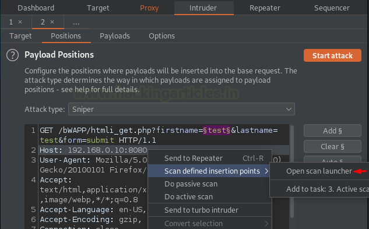Close Intruder tab number 2
This screenshot has height=229, width=369.
pyautogui.click(x=52, y=22)
